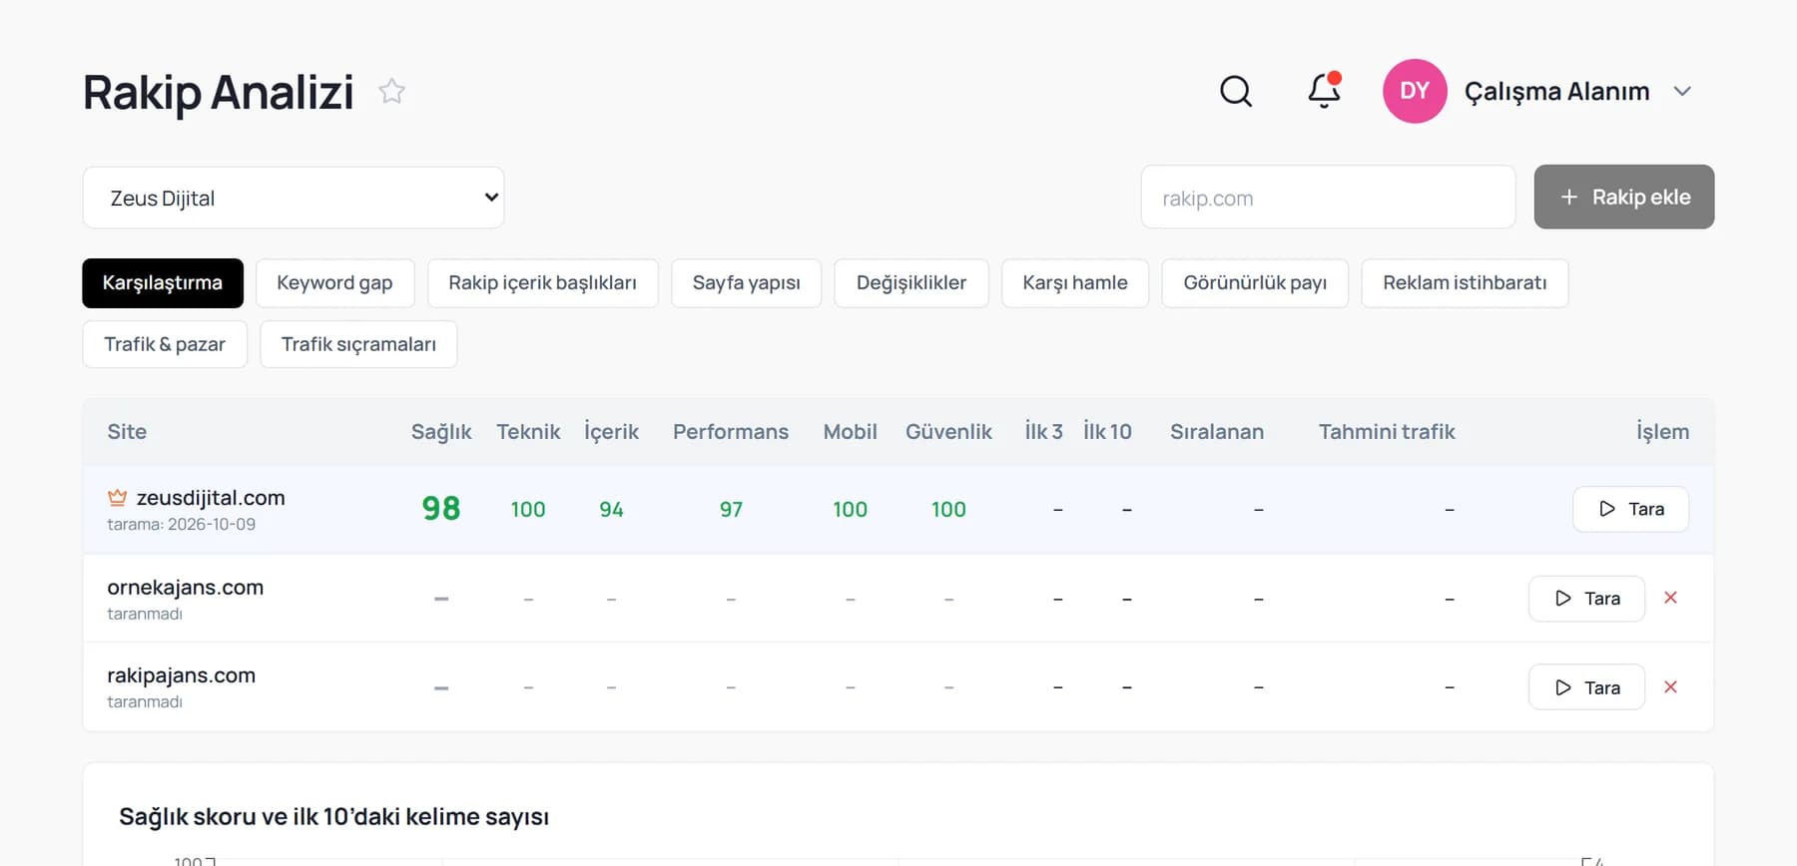
Task: Focus the rakip.com competitor input field
Action: 1328,198
